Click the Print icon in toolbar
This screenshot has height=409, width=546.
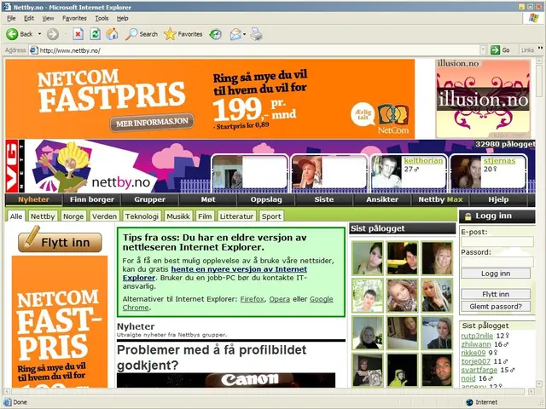[x=256, y=34]
